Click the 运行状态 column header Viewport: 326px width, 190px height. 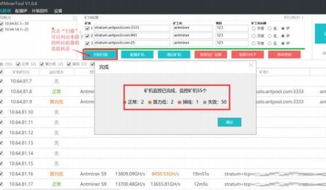click(57, 72)
